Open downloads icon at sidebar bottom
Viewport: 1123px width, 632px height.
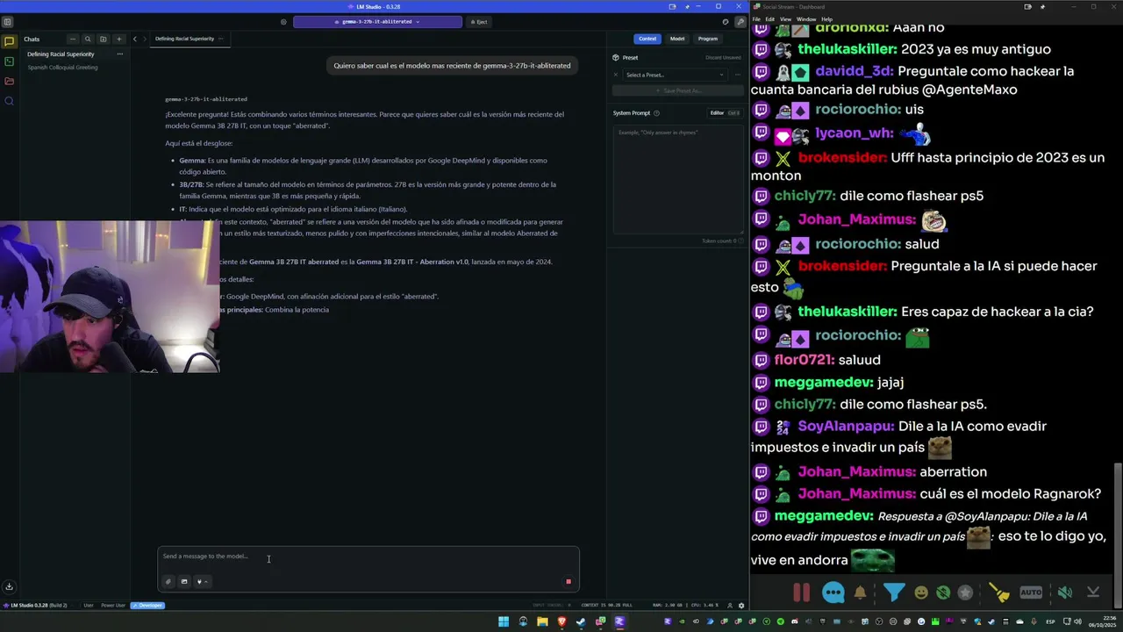[9, 586]
